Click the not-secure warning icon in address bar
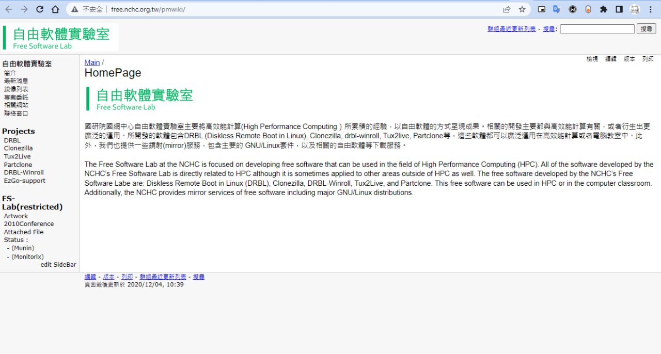 (75, 9)
